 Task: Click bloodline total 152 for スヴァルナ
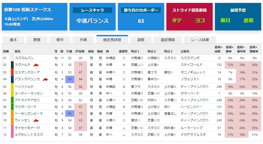pos(219,65)
